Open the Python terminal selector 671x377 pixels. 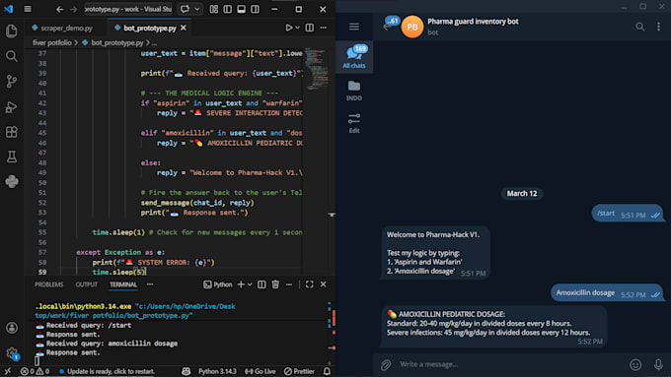tap(218, 284)
